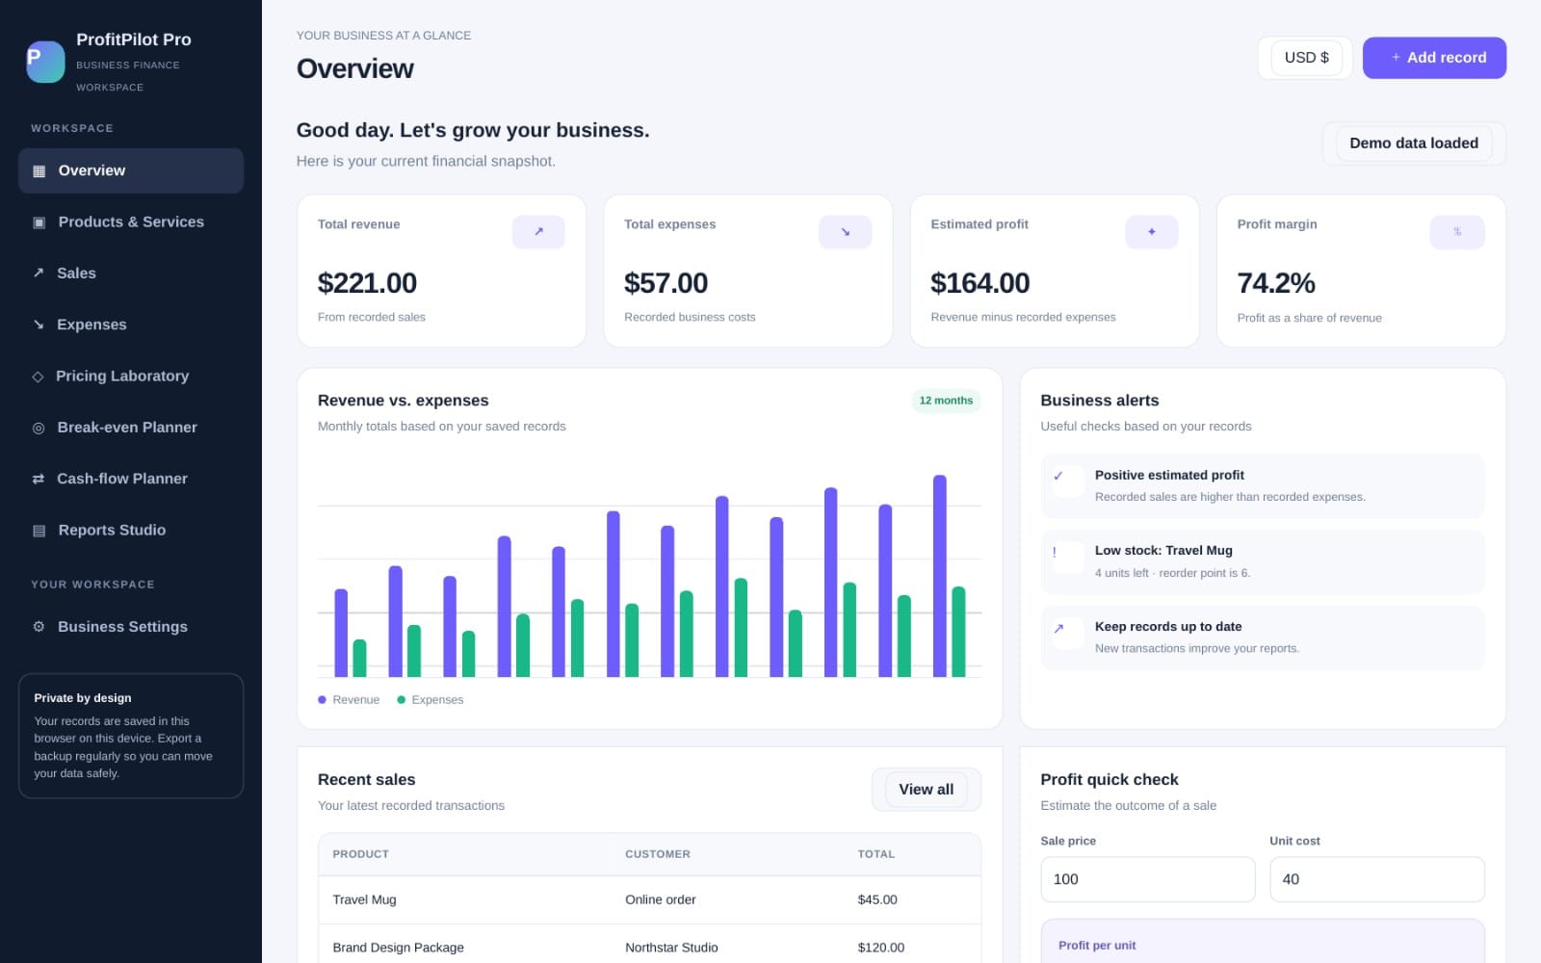This screenshot has height=963, width=1541.
Task: Click the Reports Studio icon in sidebar
Action: click(39, 531)
